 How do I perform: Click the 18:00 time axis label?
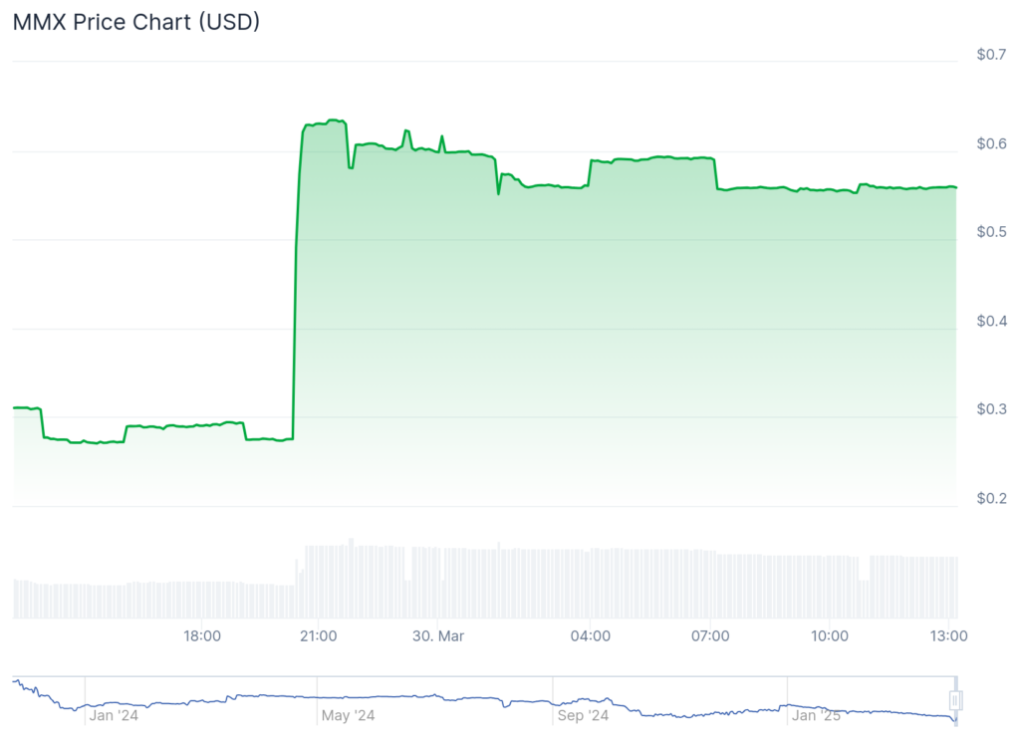point(202,635)
